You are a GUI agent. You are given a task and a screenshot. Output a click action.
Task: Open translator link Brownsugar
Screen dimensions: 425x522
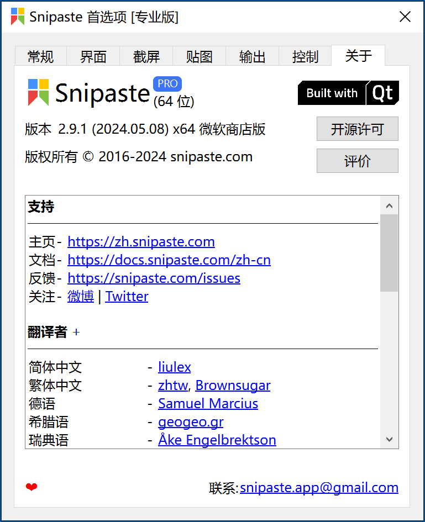[x=233, y=386]
